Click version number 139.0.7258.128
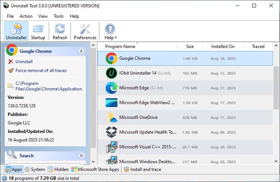The width and height of the screenshot is (280, 182). [21, 106]
